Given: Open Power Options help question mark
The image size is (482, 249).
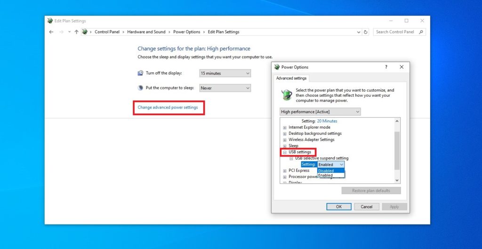Looking at the screenshot, I should tap(386, 67).
